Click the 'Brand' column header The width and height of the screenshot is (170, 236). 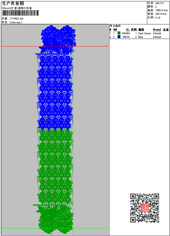[x=157, y=30]
